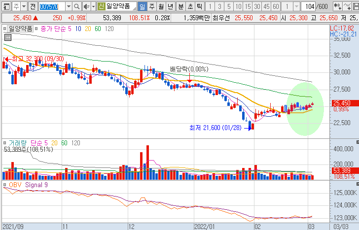Choose the 15 interval button
Image resolution: width=359 pixels, height=230 pixels.
(x=248, y=6)
